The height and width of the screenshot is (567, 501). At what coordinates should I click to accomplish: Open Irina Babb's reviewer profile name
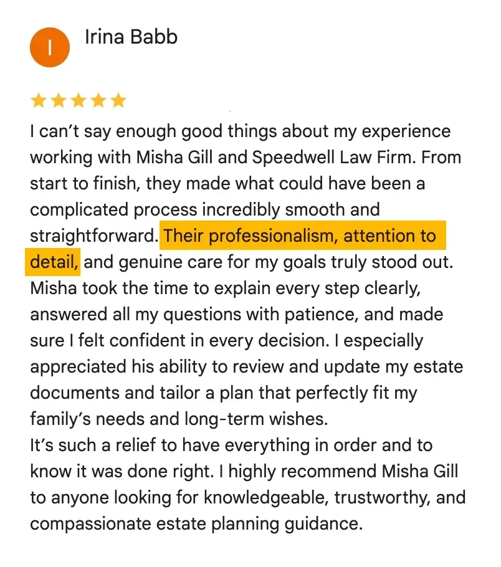(131, 37)
